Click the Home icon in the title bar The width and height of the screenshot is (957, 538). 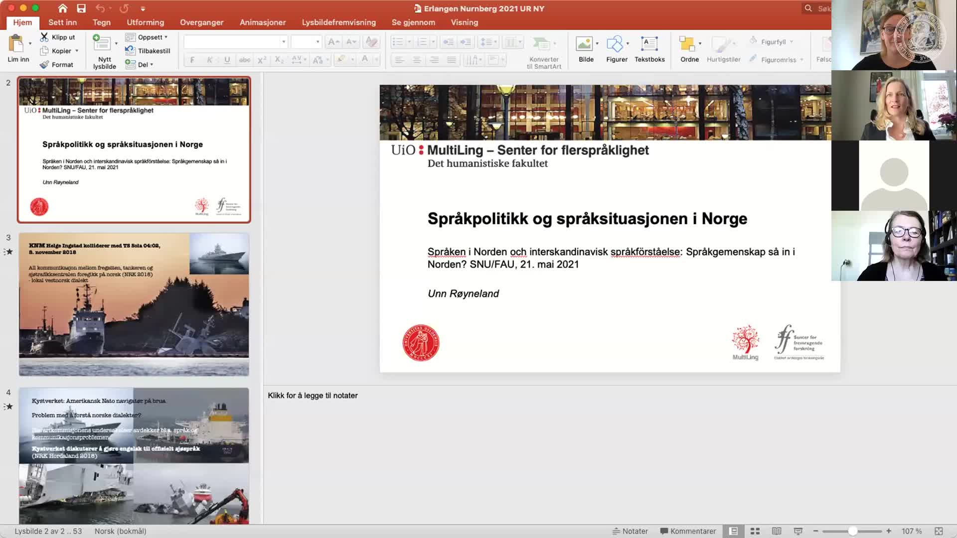tap(62, 8)
